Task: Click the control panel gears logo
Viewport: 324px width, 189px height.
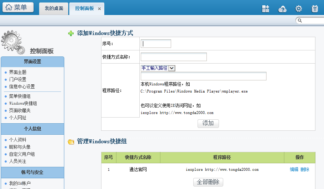Action: click(x=13, y=42)
